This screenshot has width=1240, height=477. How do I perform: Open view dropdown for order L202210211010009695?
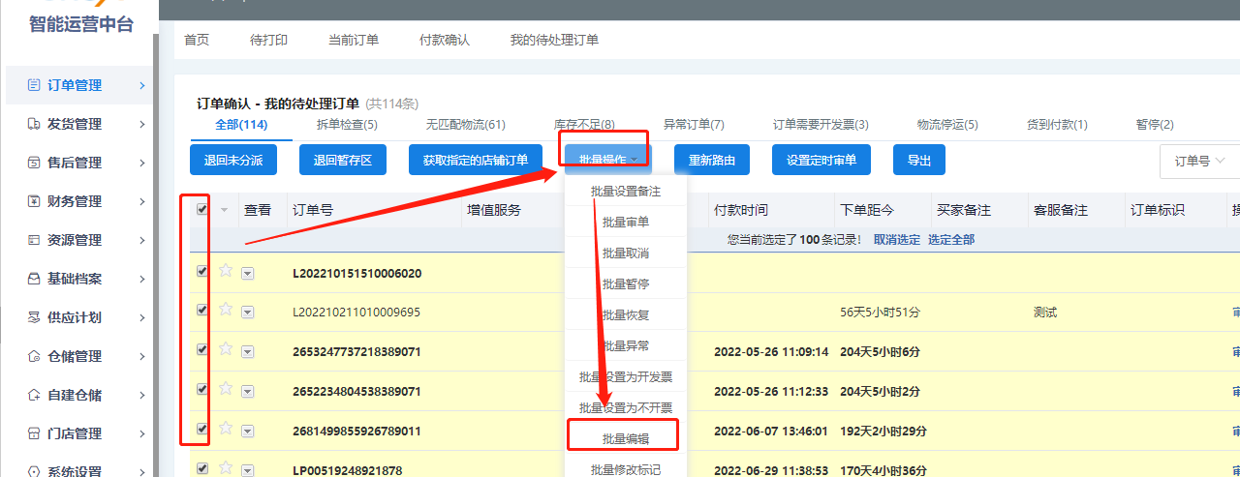[x=247, y=313]
